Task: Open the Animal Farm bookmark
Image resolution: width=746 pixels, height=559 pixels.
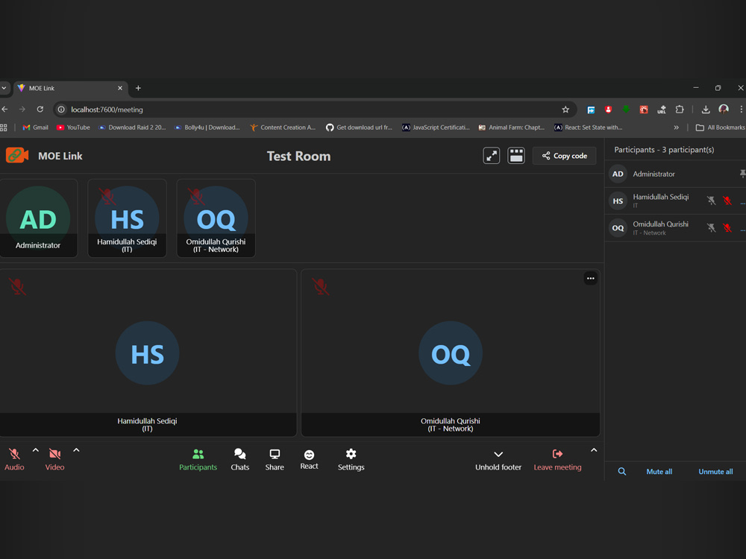Action: (x=512, y=127)
